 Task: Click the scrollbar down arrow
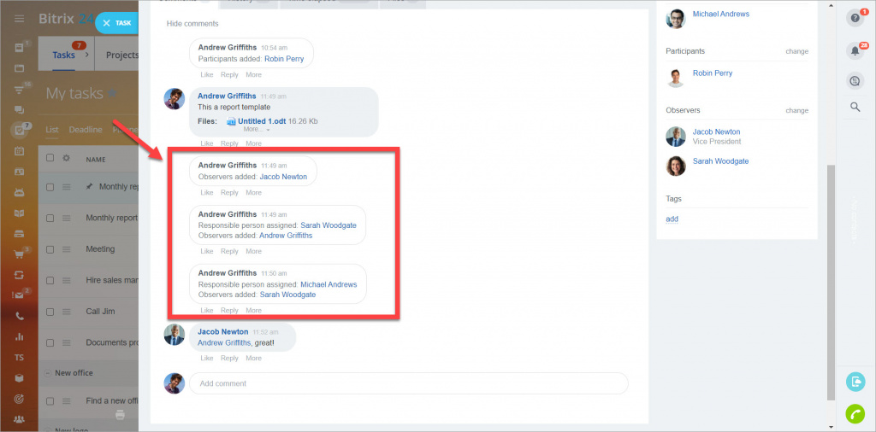point(832,427)
